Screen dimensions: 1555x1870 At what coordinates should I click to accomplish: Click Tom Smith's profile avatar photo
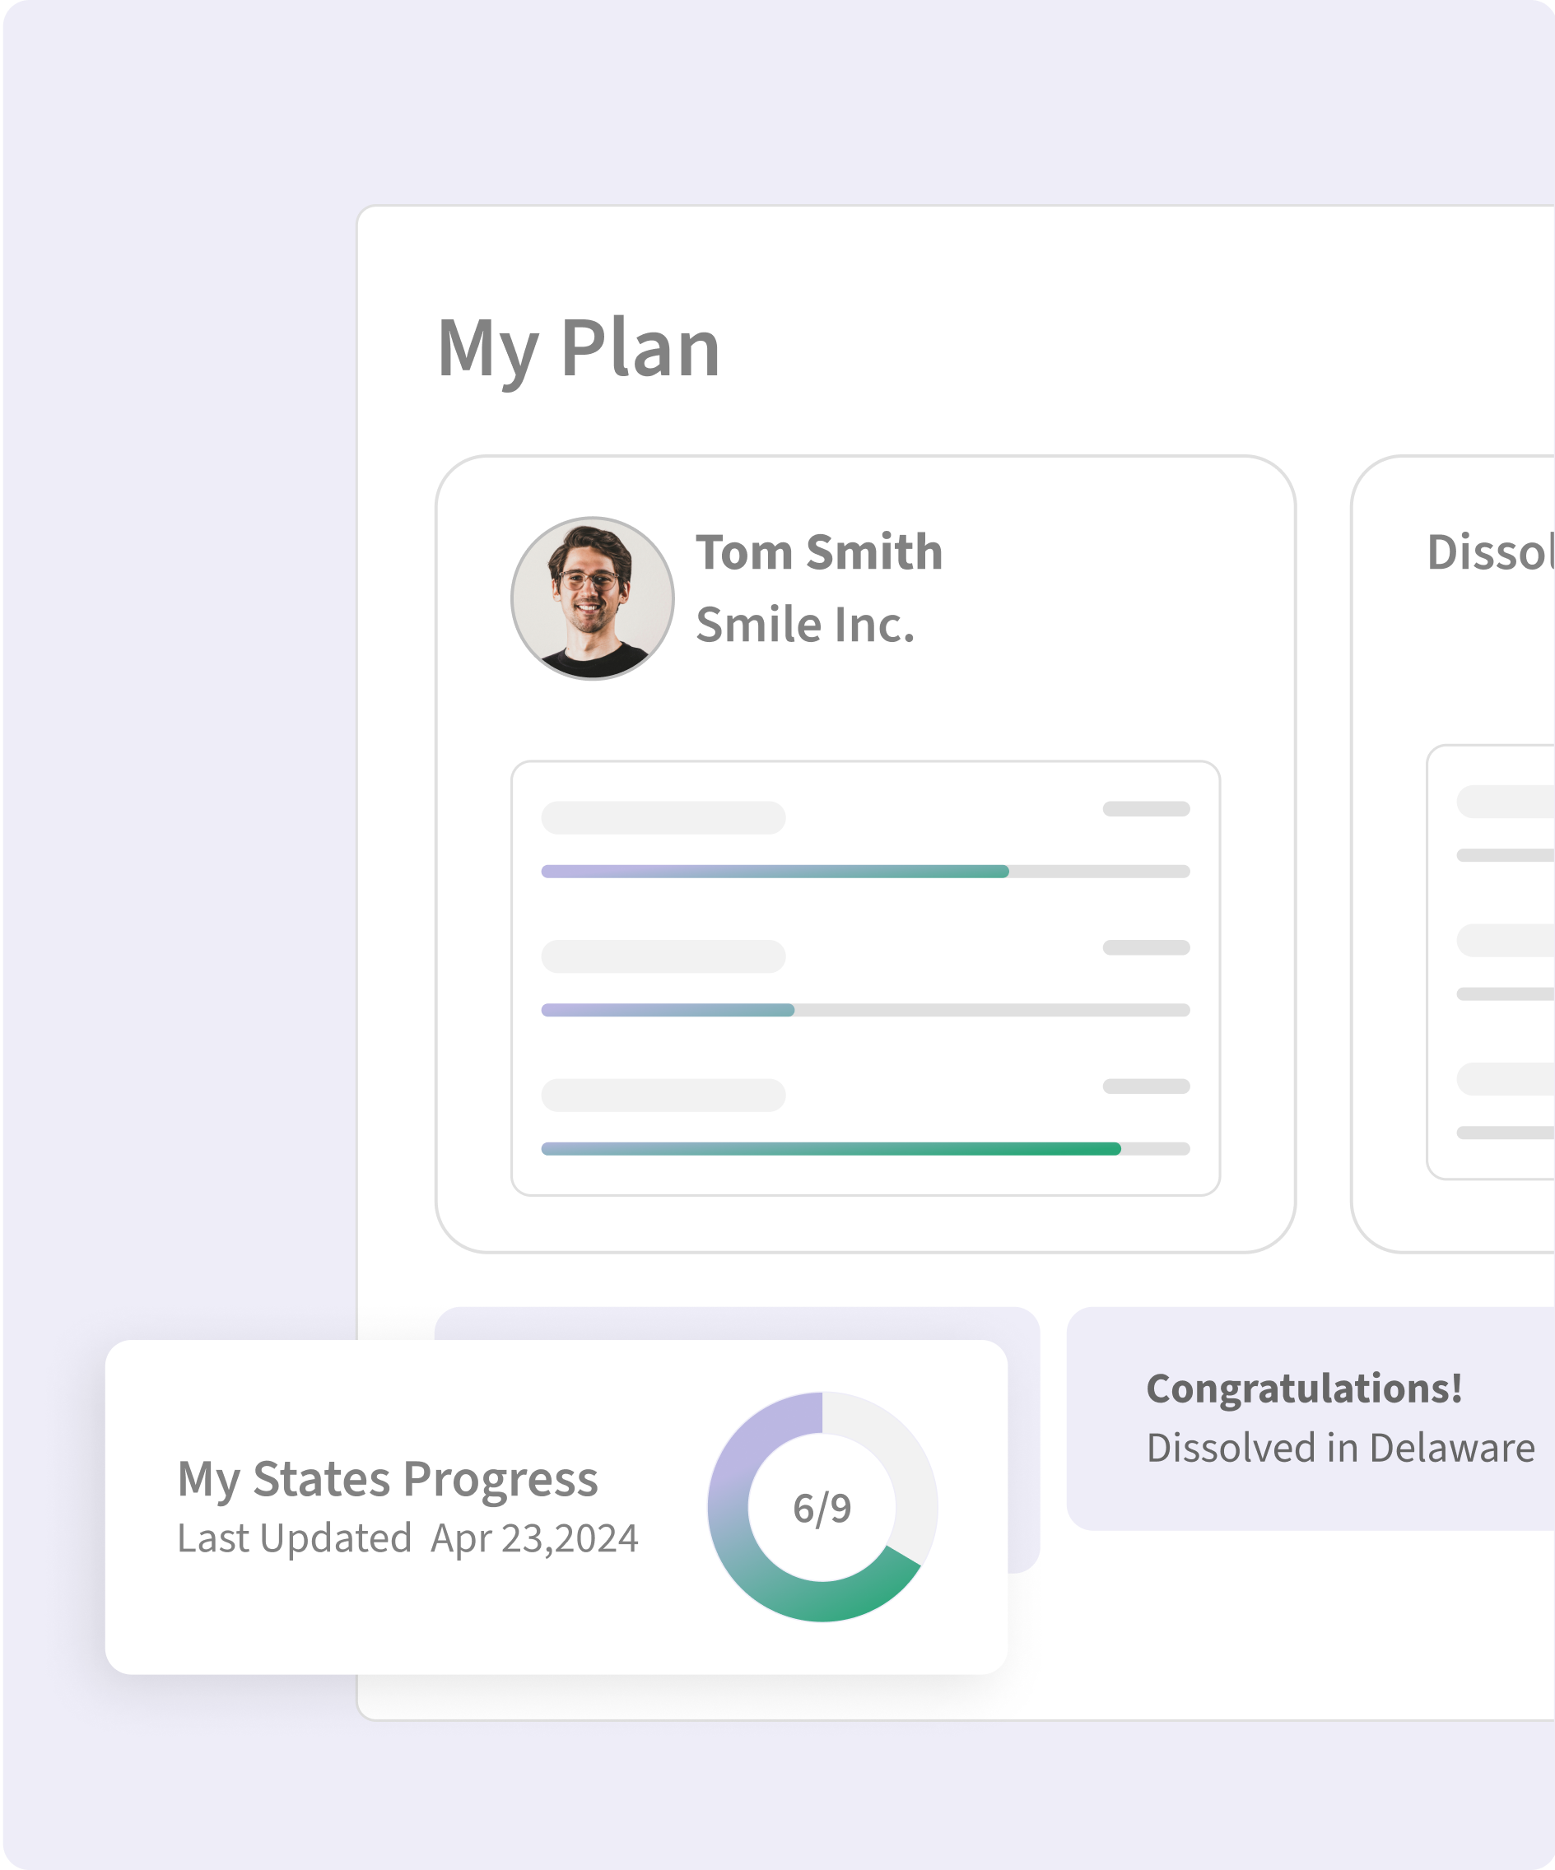[592, 598]
